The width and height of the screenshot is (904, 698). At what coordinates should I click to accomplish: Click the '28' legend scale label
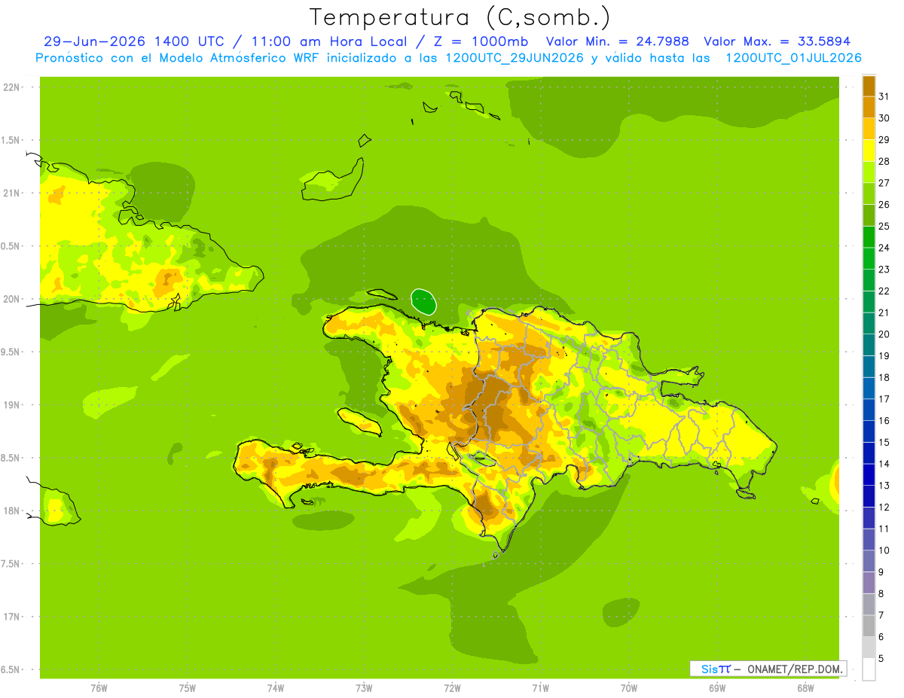pos(884,161)
